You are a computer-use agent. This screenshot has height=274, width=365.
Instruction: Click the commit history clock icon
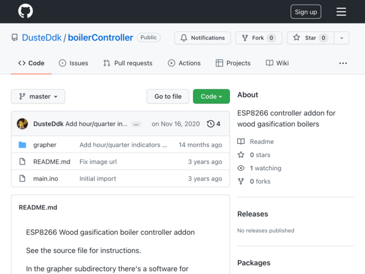tap(210, 124)
